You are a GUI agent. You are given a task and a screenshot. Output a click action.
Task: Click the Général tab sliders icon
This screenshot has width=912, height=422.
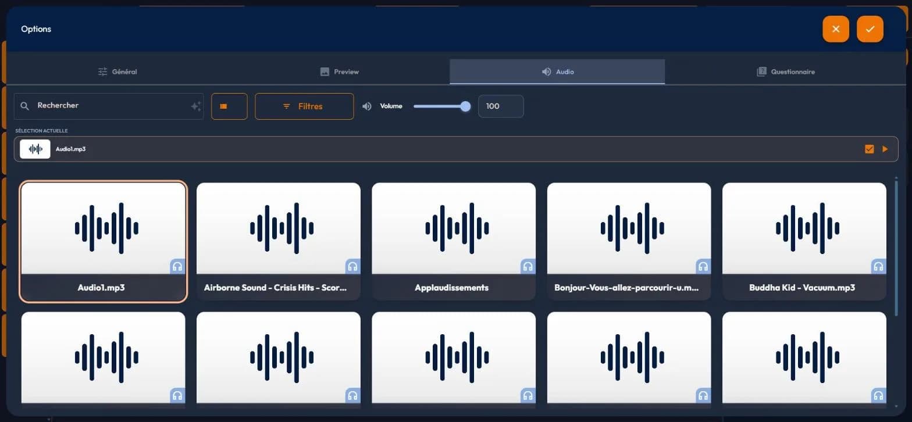(x=103, y=71)
